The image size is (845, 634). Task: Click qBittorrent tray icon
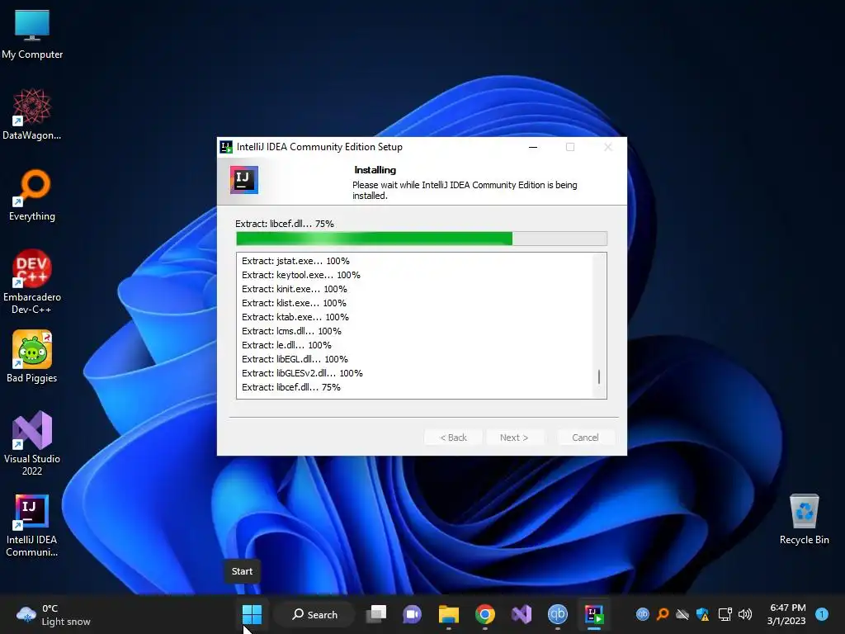(x=642, y=614)
